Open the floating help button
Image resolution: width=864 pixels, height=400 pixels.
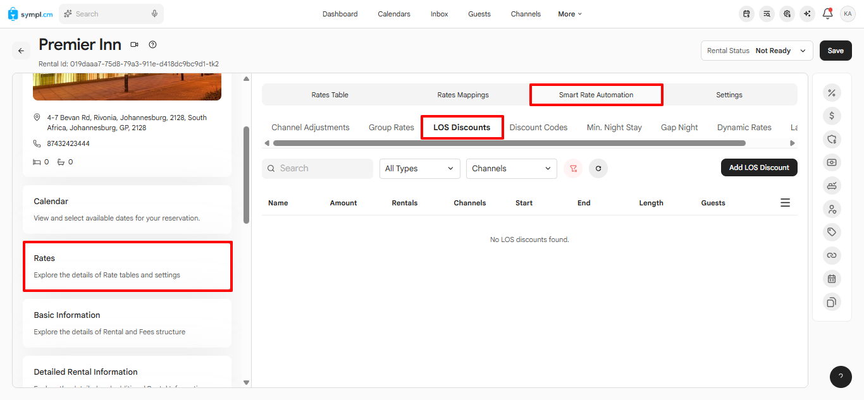841,377
